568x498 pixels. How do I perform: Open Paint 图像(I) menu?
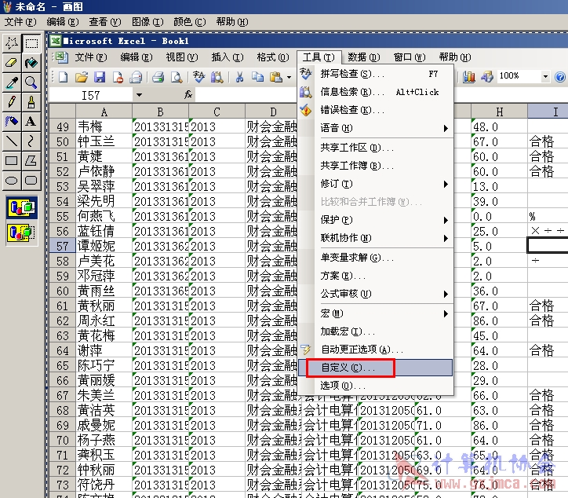147,22
